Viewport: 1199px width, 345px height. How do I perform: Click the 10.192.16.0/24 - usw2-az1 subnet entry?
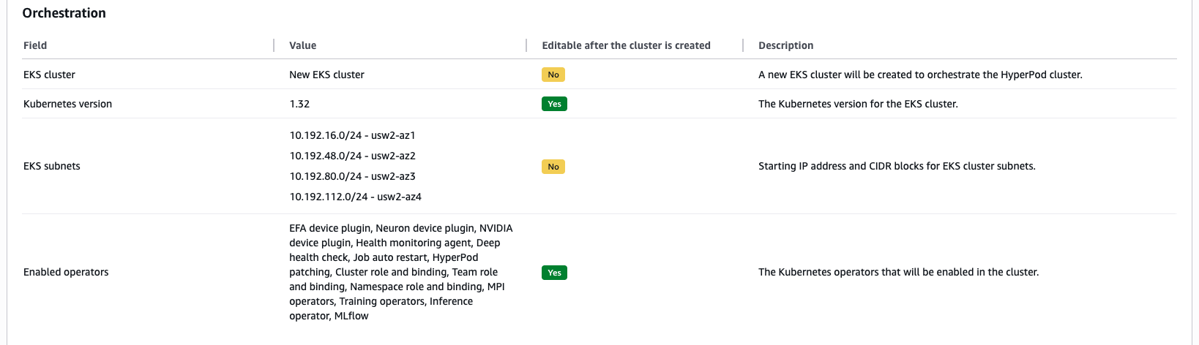[352, 135]
